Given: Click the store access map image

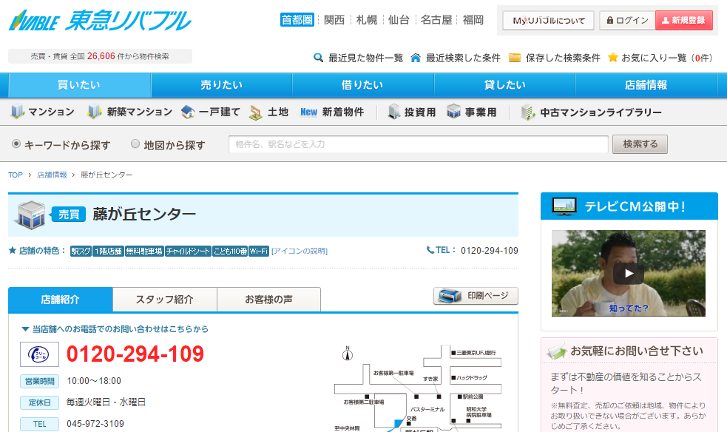Looking at the screenshot, I should point(417,388).
